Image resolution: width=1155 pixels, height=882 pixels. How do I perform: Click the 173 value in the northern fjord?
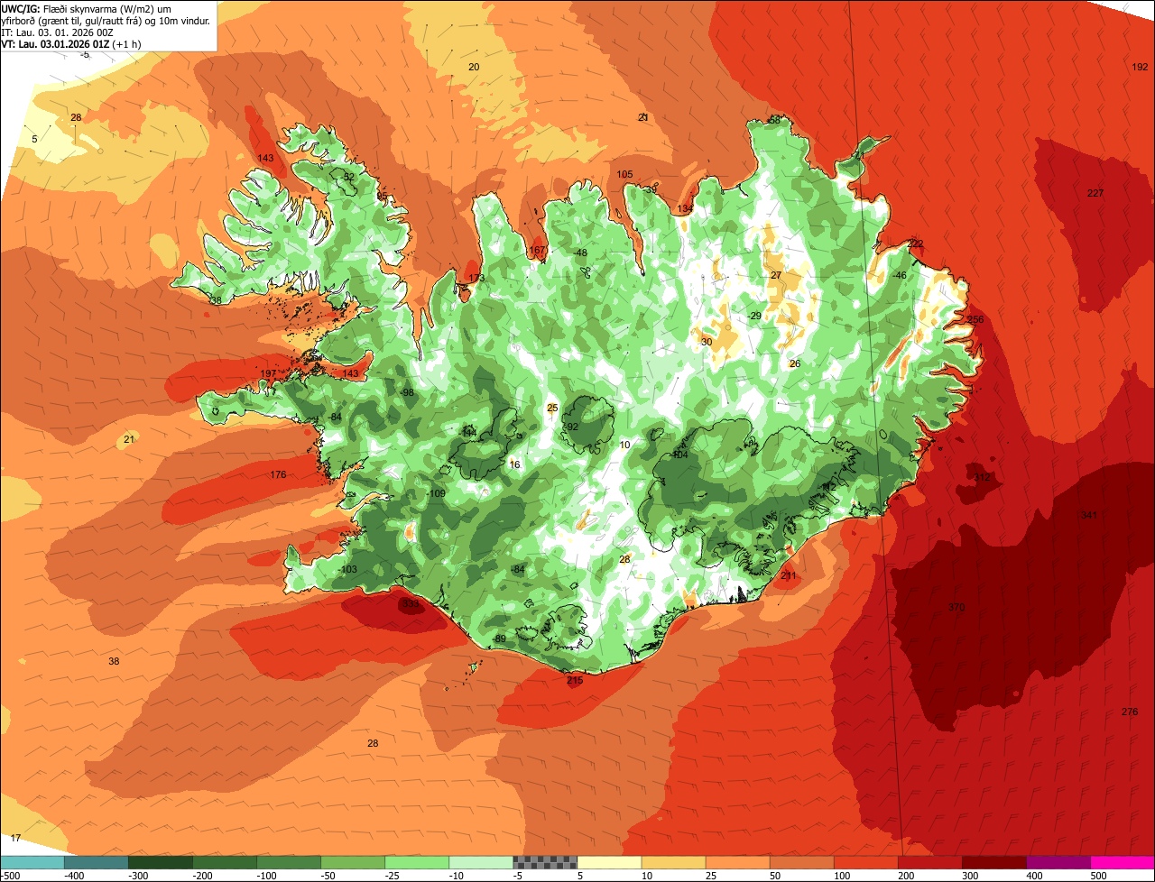(x=476, y=278)
